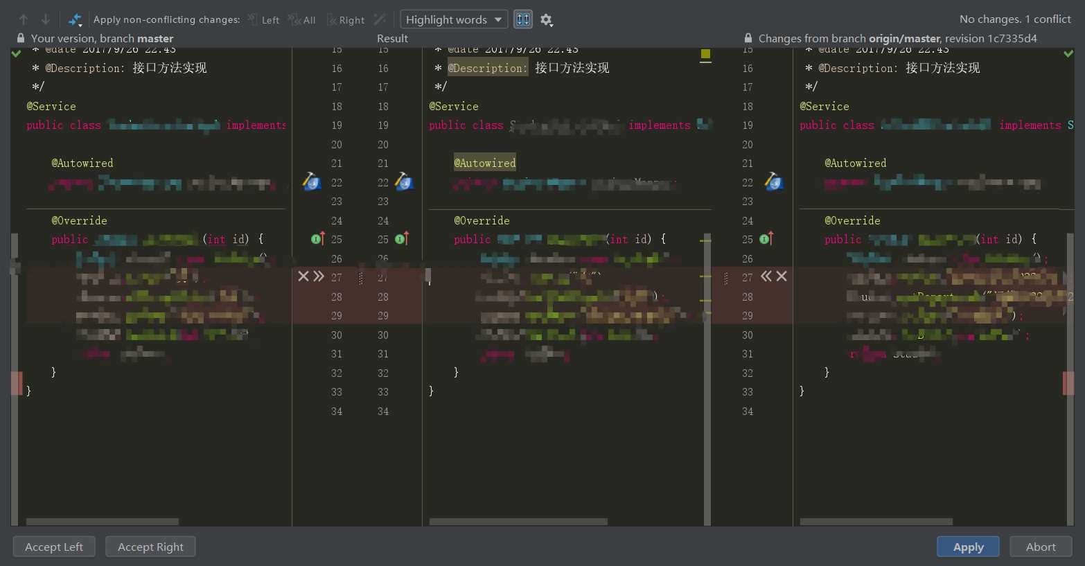Screen dimensions: 1085x566
Task: Toggle synchronize scrolling button
Action: tap(523, 19)
